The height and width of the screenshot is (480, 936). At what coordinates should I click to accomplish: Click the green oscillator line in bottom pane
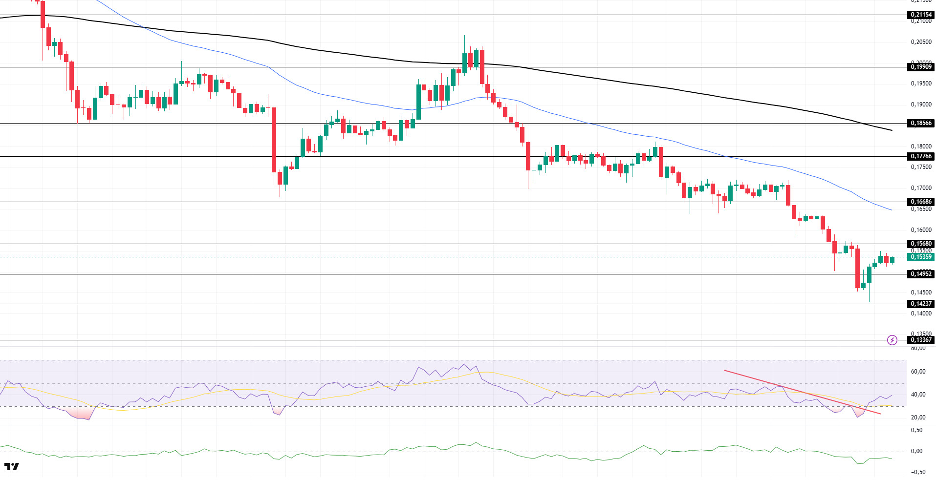(733, 445)
